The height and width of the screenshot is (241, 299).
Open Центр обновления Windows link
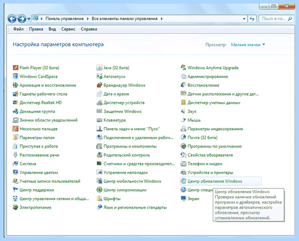coord(215,181)
